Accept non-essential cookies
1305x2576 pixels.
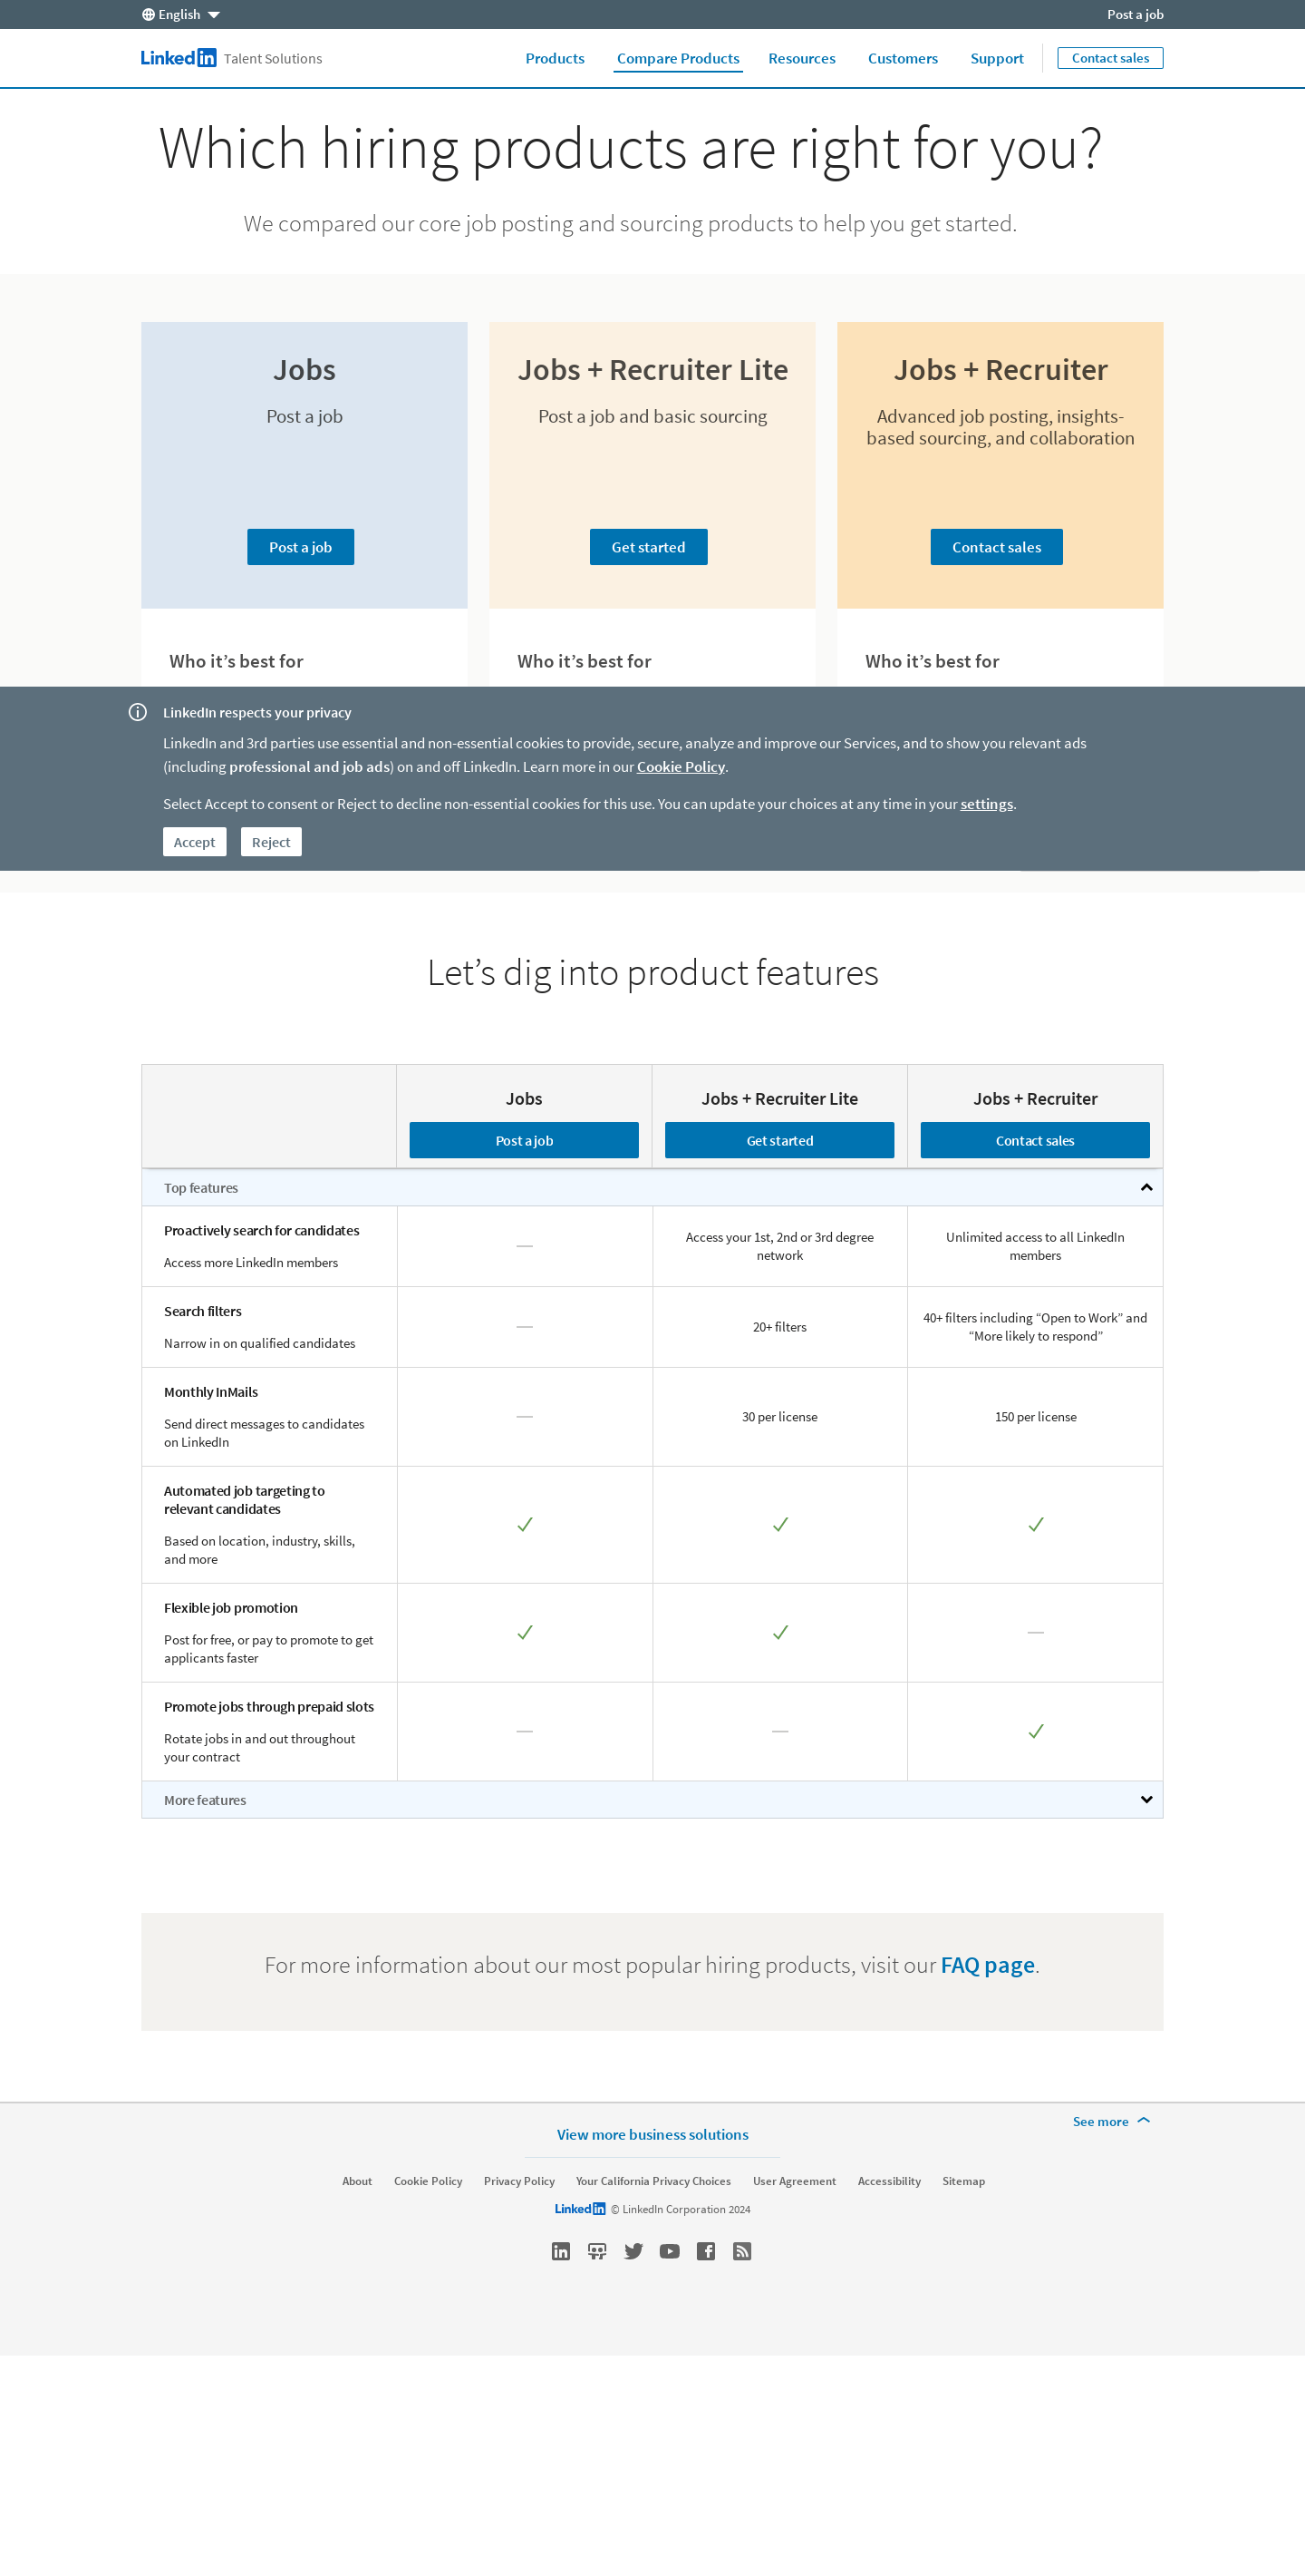[195, 842]
